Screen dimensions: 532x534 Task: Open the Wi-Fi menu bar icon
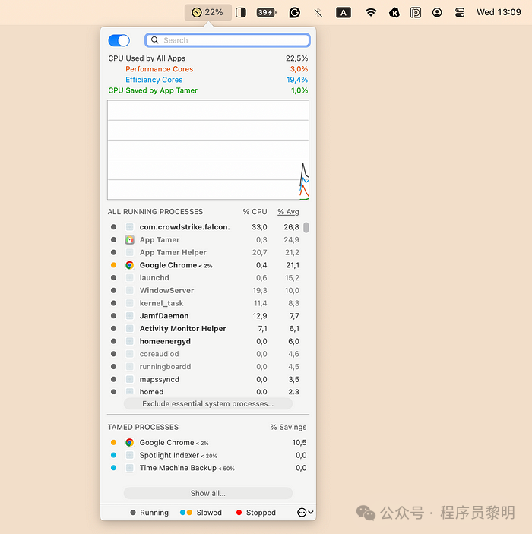(370, 13)
